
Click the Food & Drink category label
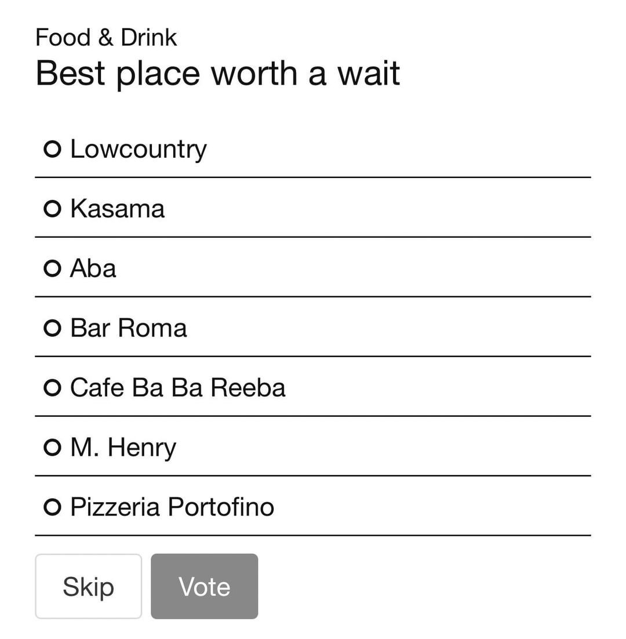[106, 38]
